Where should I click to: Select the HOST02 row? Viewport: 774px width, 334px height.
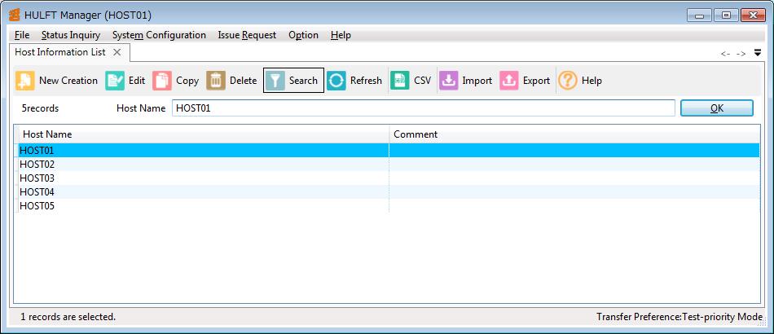[389, 165]
